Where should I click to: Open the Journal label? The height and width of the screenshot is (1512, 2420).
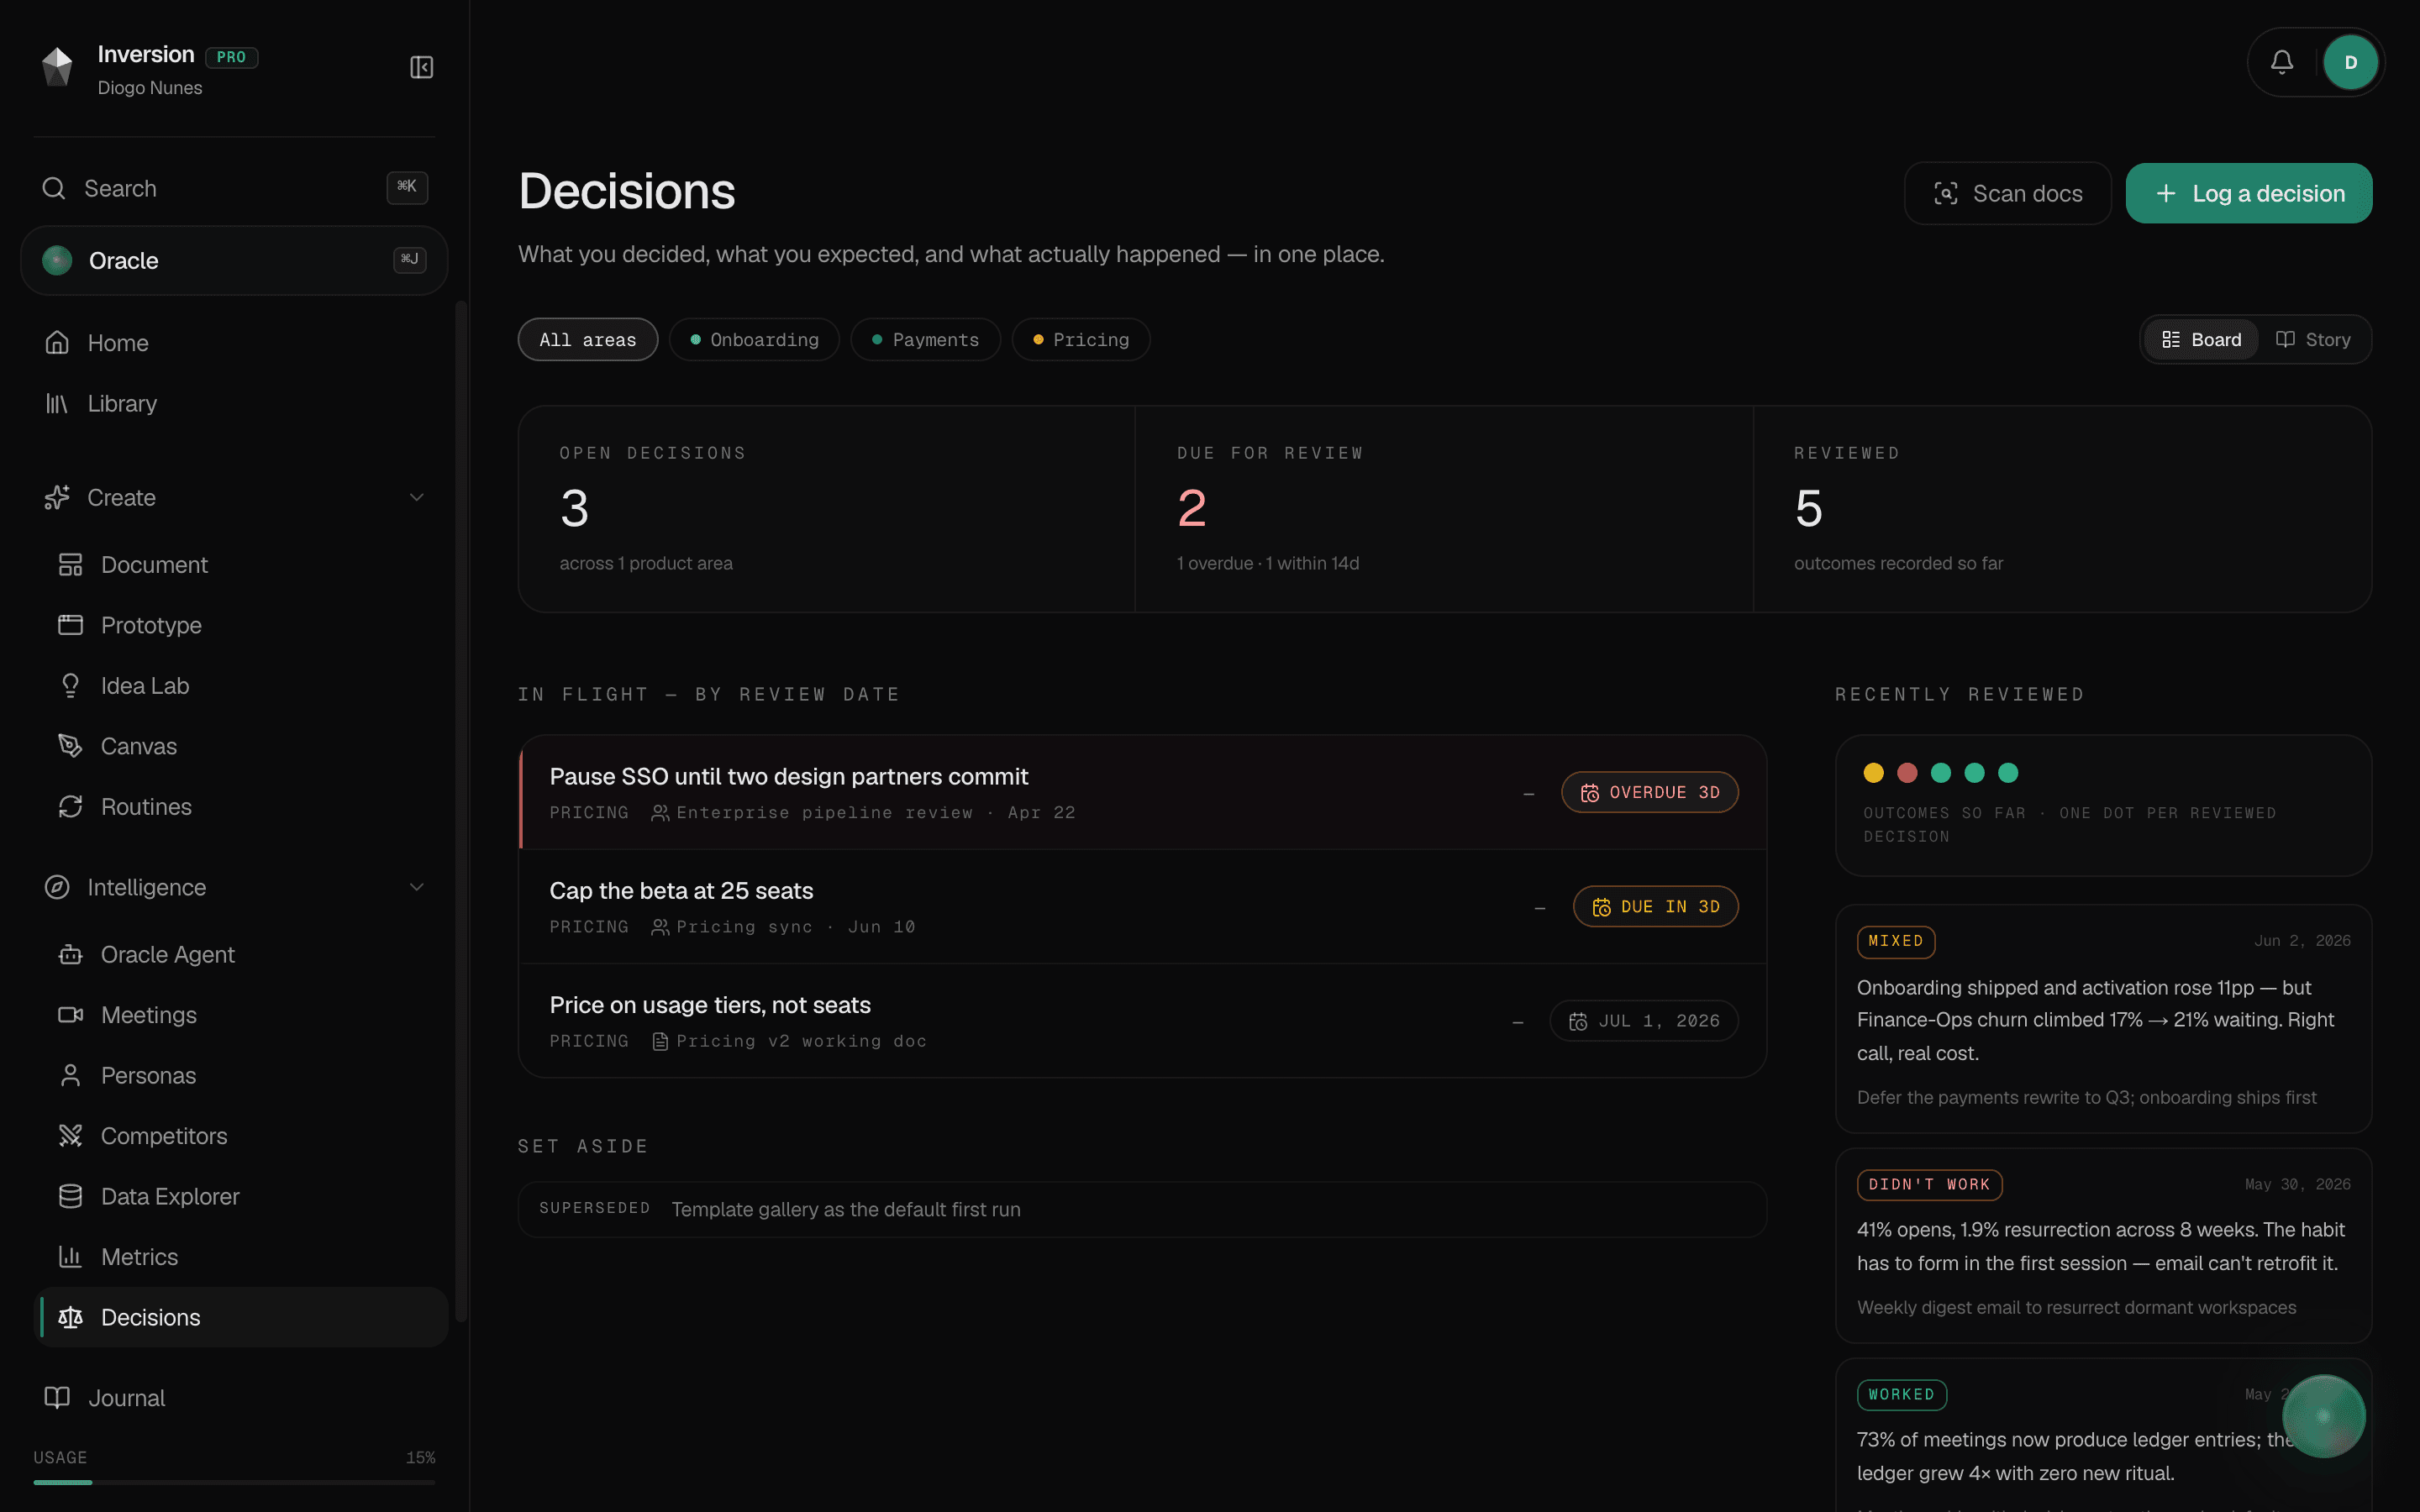click(126, 1398)
